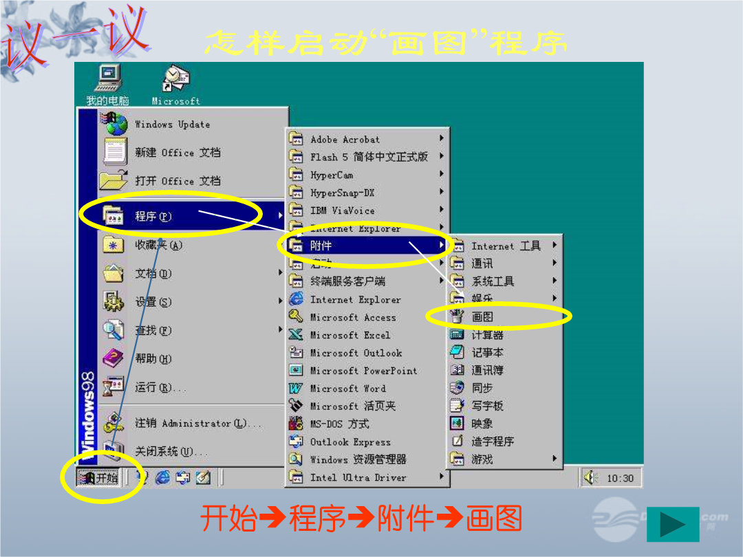Open the 附件 submenu entry
This screenshot has height=557, width=743.
[x=367, y=245]
